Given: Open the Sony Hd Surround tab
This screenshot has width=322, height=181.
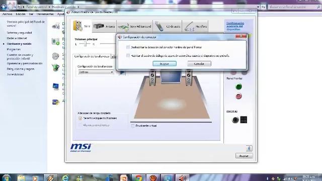Looking at the screenshot, I should point(135,26).
